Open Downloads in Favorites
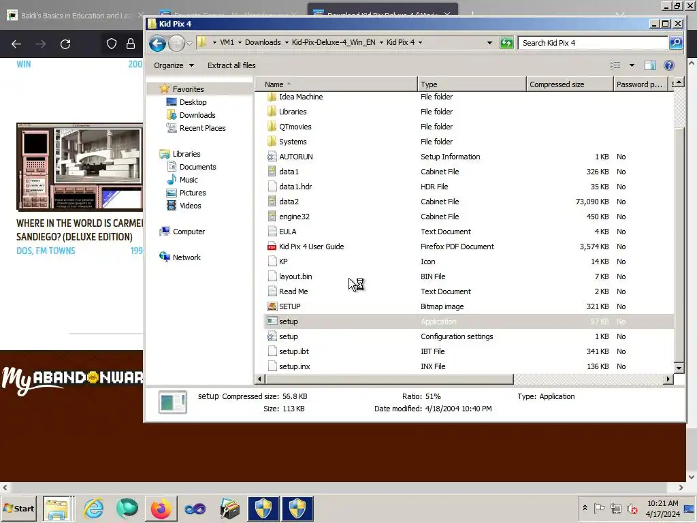Screen dimensions: 697x523 (x=197, y=115)
